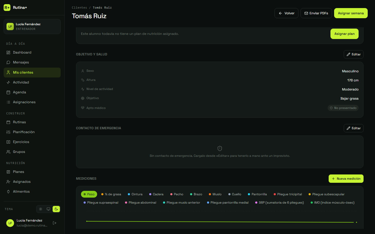The height and width of the screenshot is (234, 375).
Task: Open Dashboard from the sidebar
Action: click(32, 53)
